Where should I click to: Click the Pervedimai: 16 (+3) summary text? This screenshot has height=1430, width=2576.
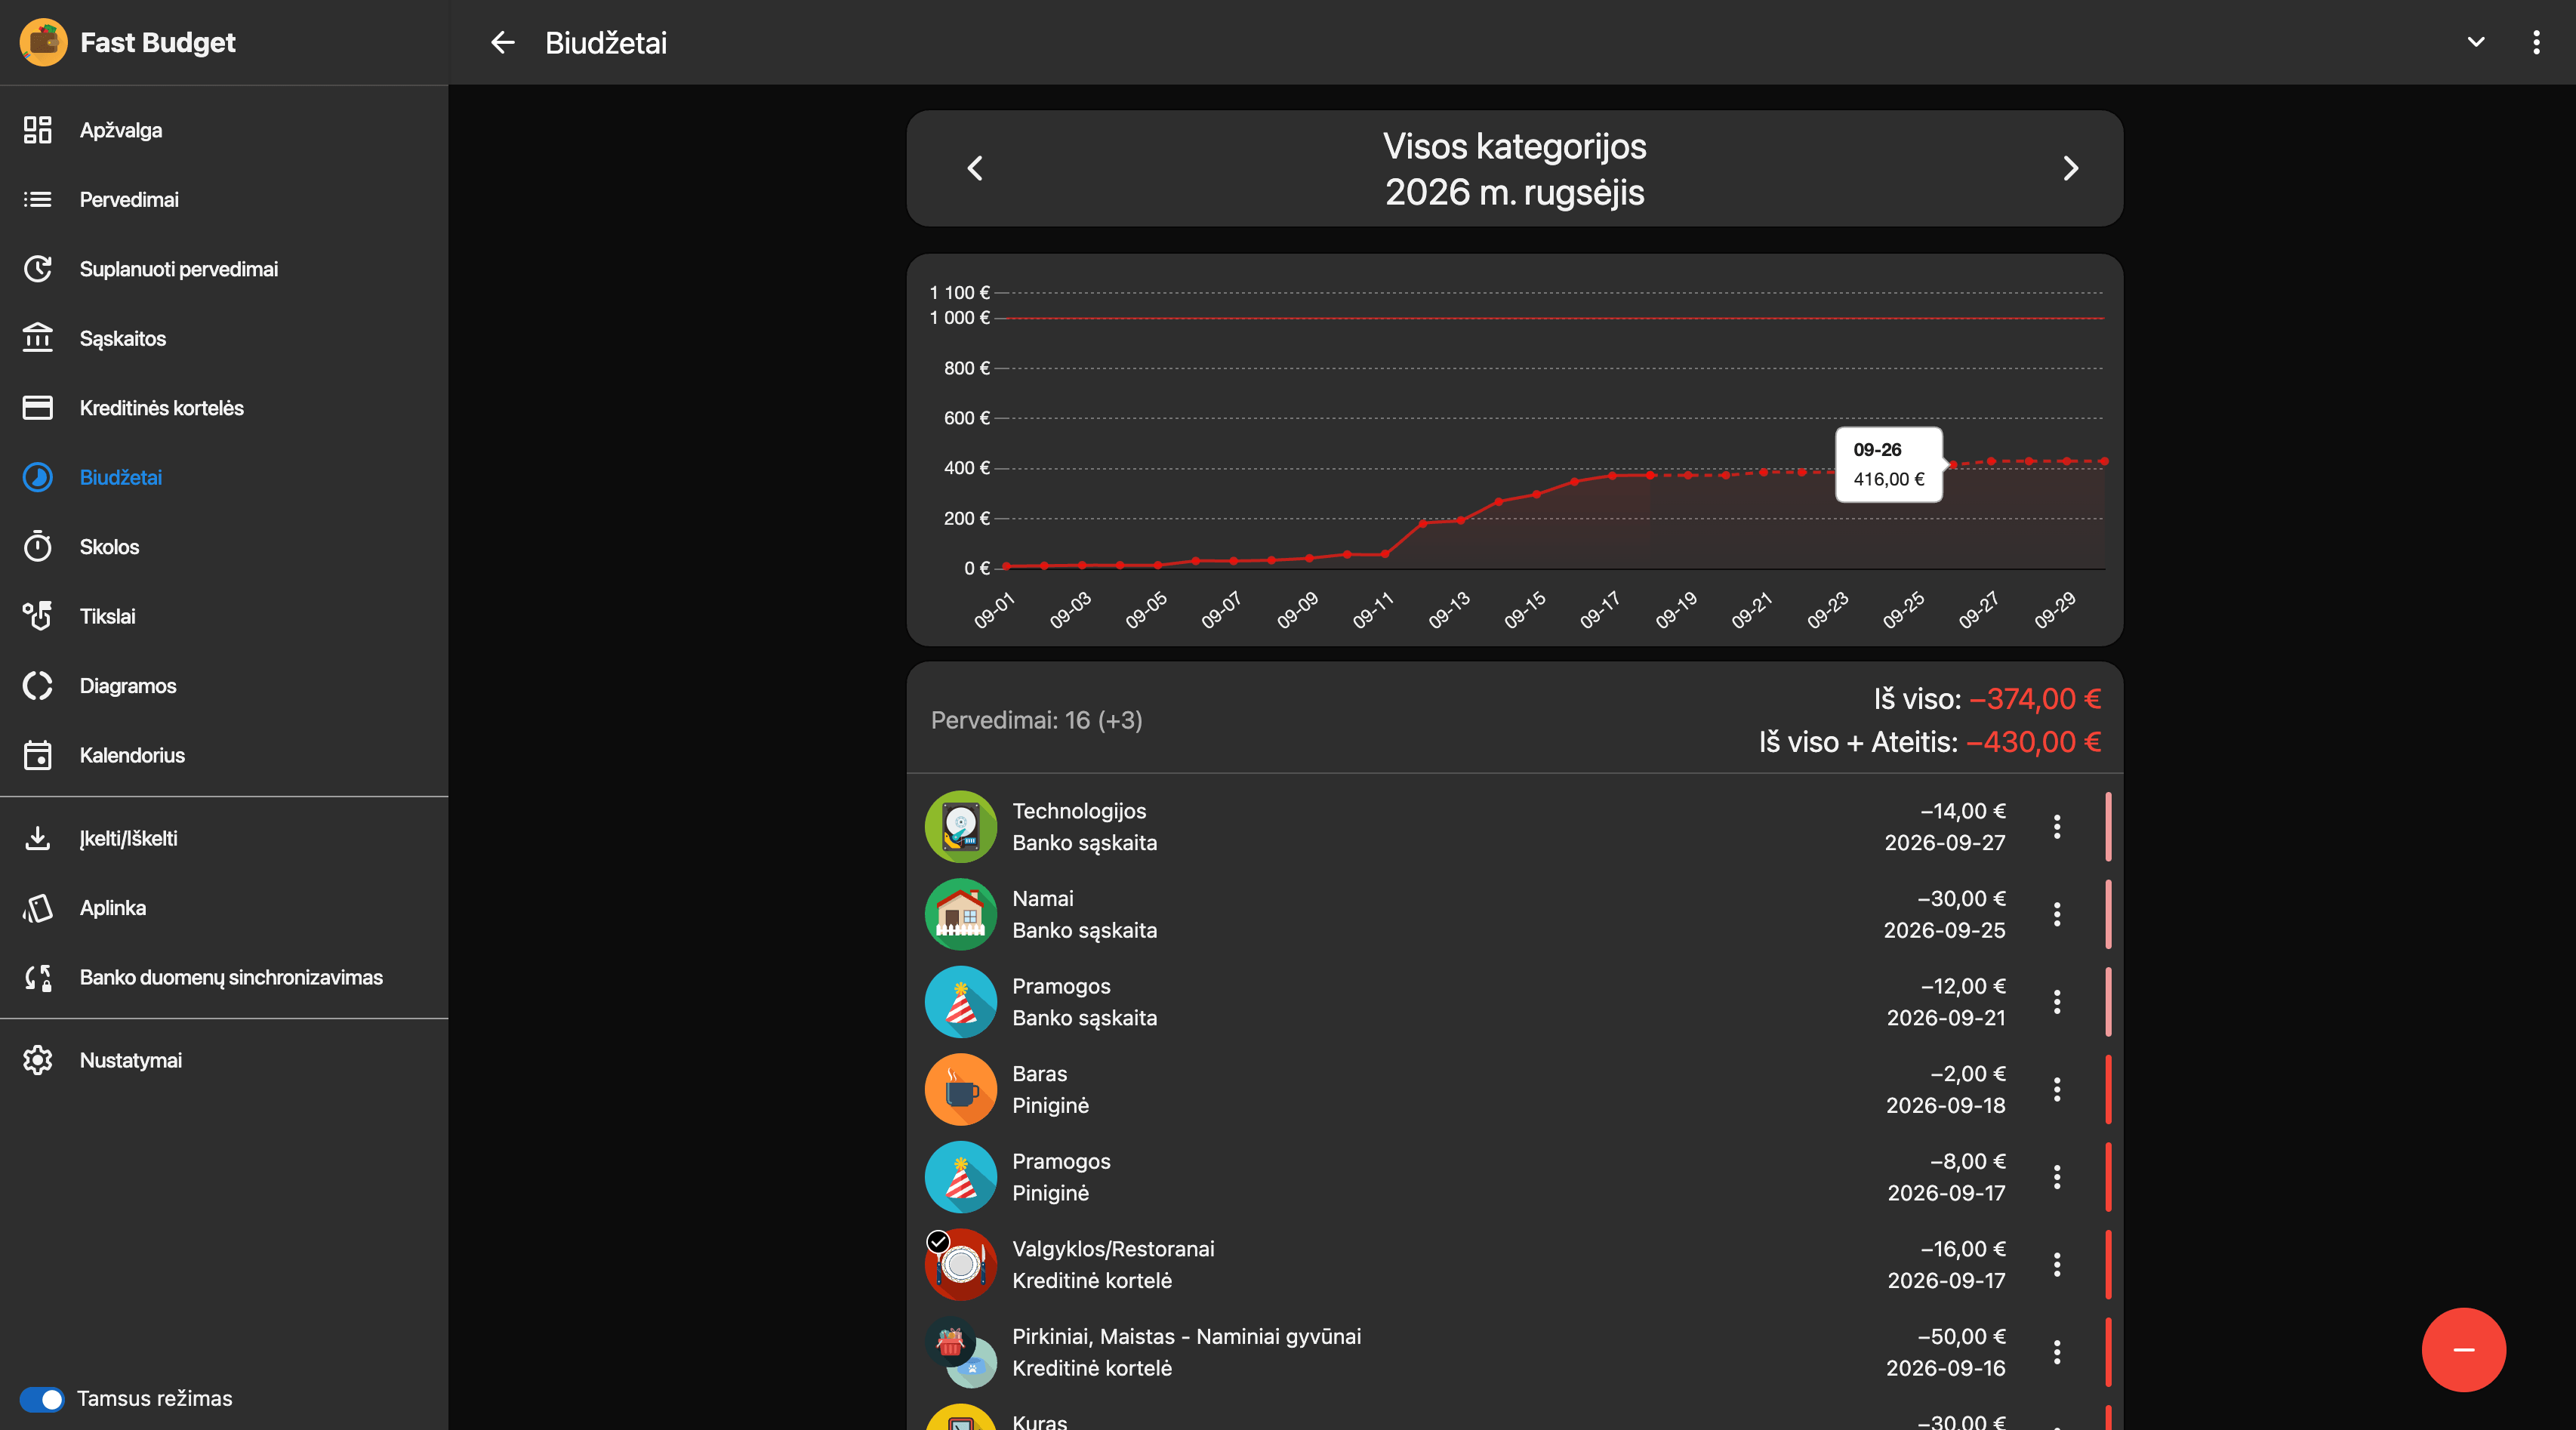[x=1036, y=720]
